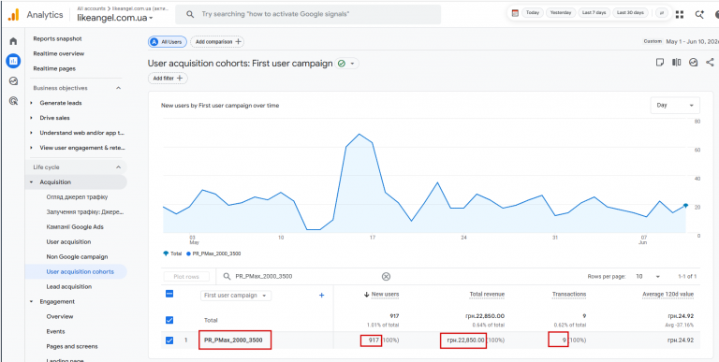
Task: Uncheck the PR_PMax_2000_3500 row checkbox
Action: tap(169, 340)
